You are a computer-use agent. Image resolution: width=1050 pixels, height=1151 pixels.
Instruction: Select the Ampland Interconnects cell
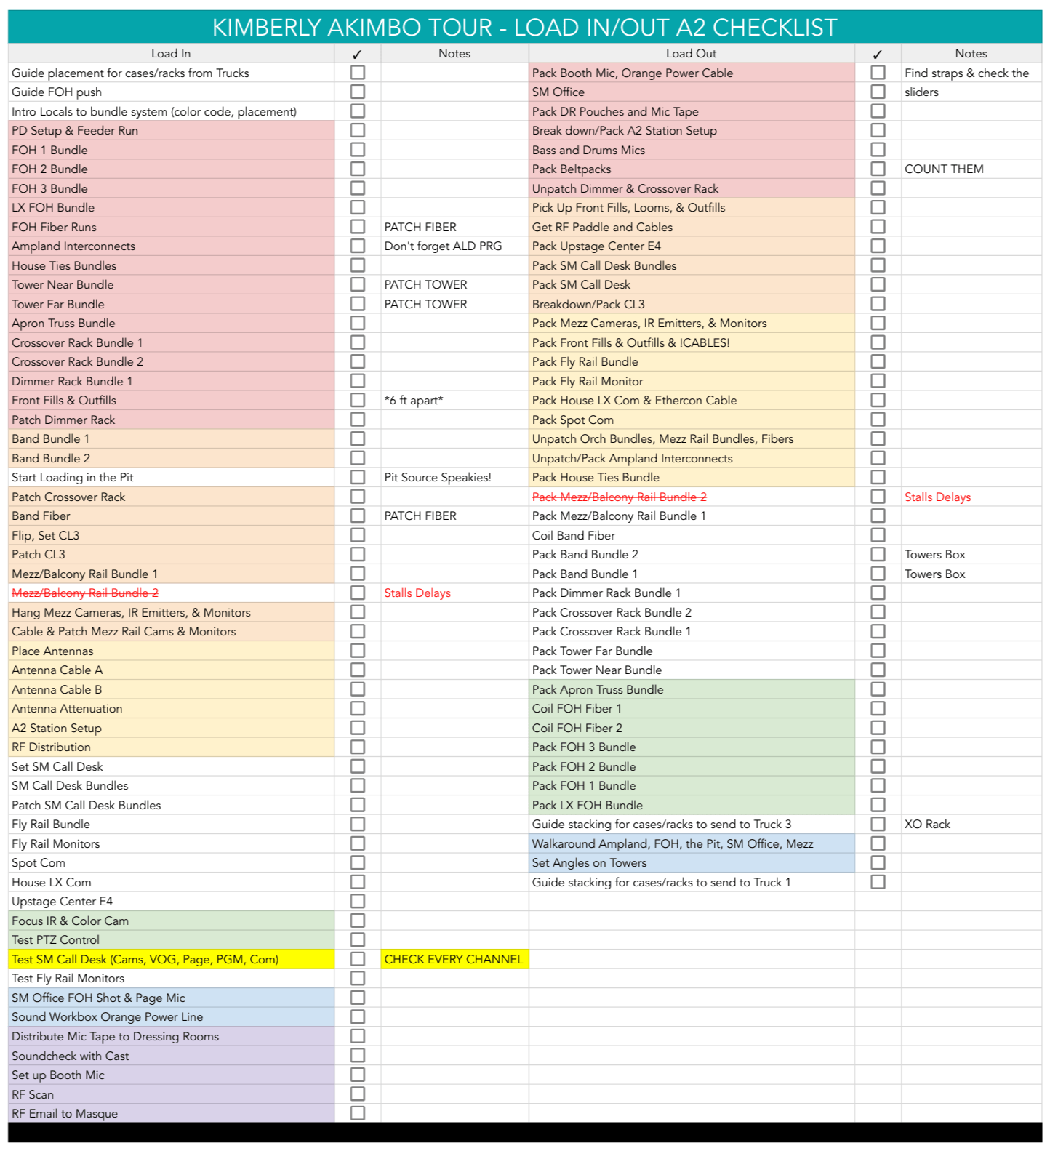171,246
